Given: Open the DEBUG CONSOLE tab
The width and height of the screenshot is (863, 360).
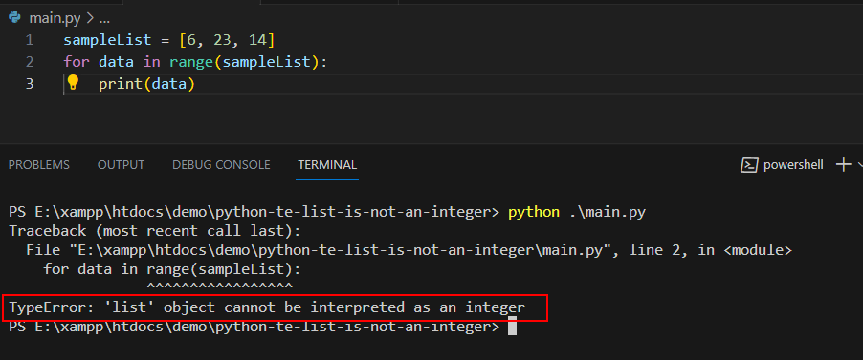Looking at the screenshot, I should 221,165.
